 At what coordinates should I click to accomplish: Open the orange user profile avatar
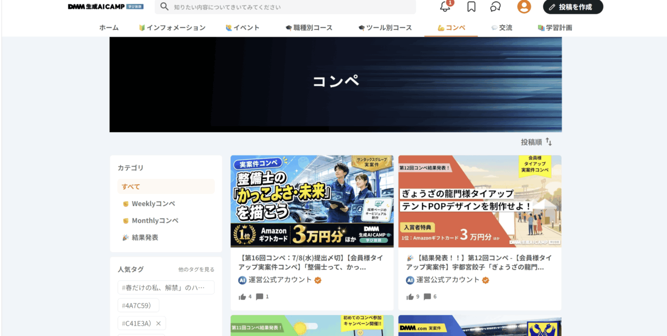coord(524,7)
